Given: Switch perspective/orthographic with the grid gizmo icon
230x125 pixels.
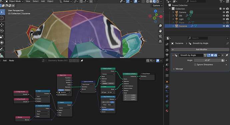Looking at the screenshot, I should (160, 41).
